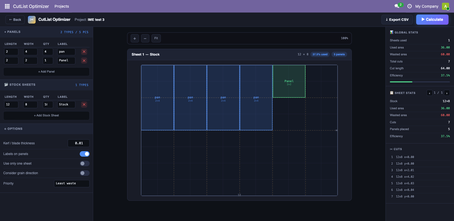Image resolution: width=454 pixels, height=221 pixels.
Task: Edit length field of 'Panel' row
Action: coord(11,61)
